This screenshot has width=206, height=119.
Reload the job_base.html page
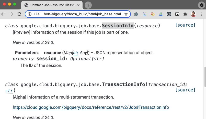click(x=19, y=14)
